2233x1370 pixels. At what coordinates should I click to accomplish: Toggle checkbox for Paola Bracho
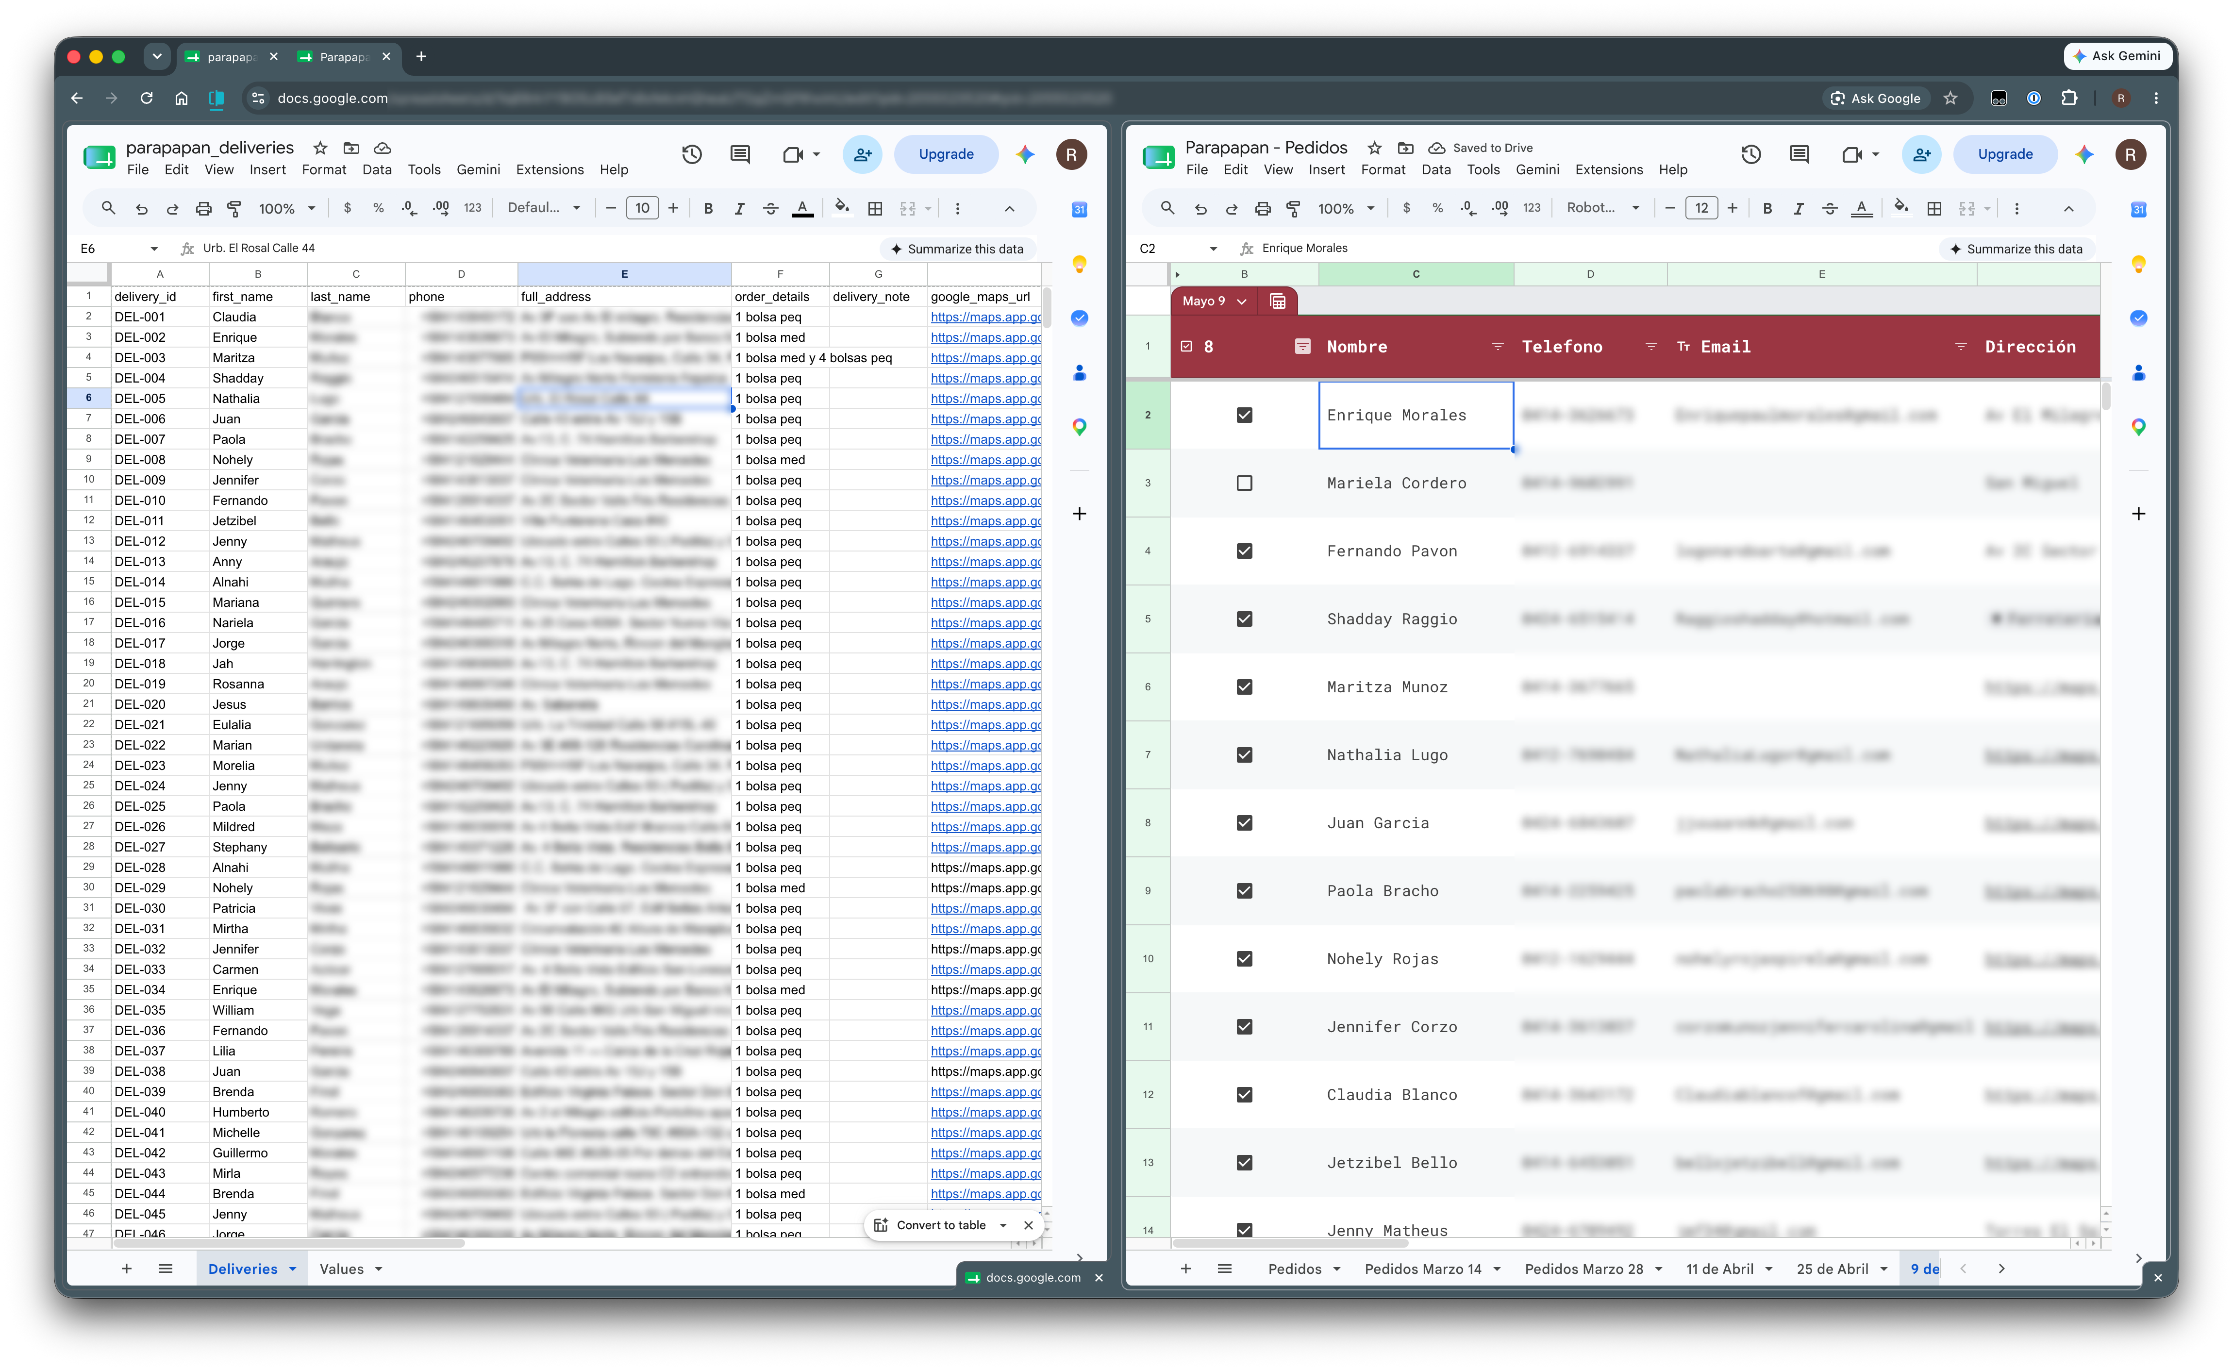pyautogui.click(x=1244, y=891)
